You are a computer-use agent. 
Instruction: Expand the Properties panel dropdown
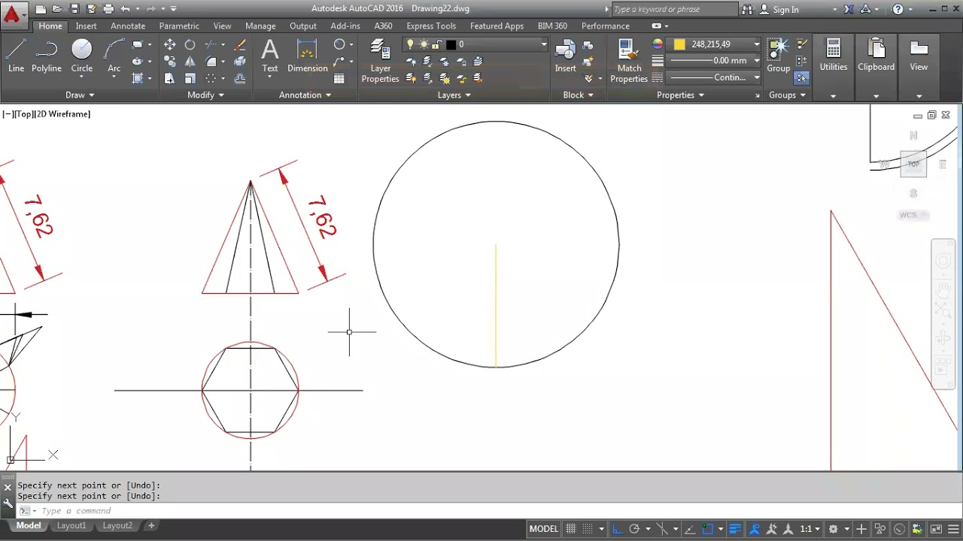[680, 95]
